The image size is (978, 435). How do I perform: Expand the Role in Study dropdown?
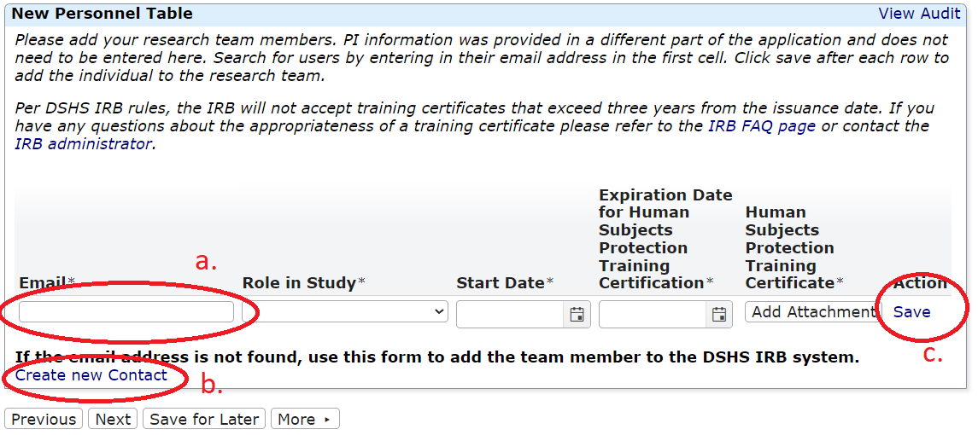[x=345, y=312]
